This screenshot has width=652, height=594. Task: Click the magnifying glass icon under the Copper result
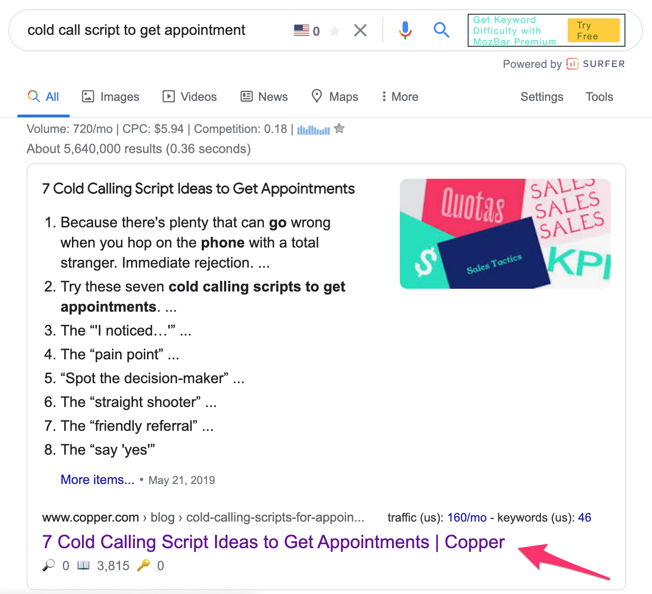click(49, 566)
